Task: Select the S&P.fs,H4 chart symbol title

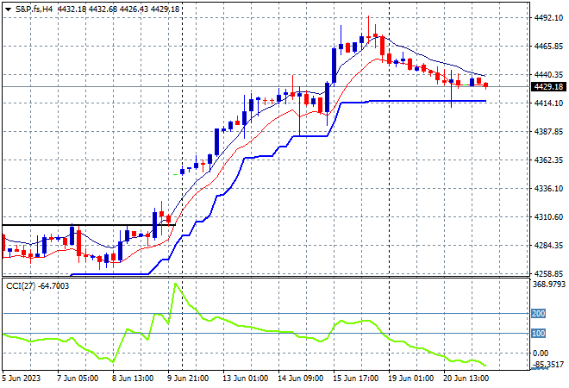Action: [34, 9]
